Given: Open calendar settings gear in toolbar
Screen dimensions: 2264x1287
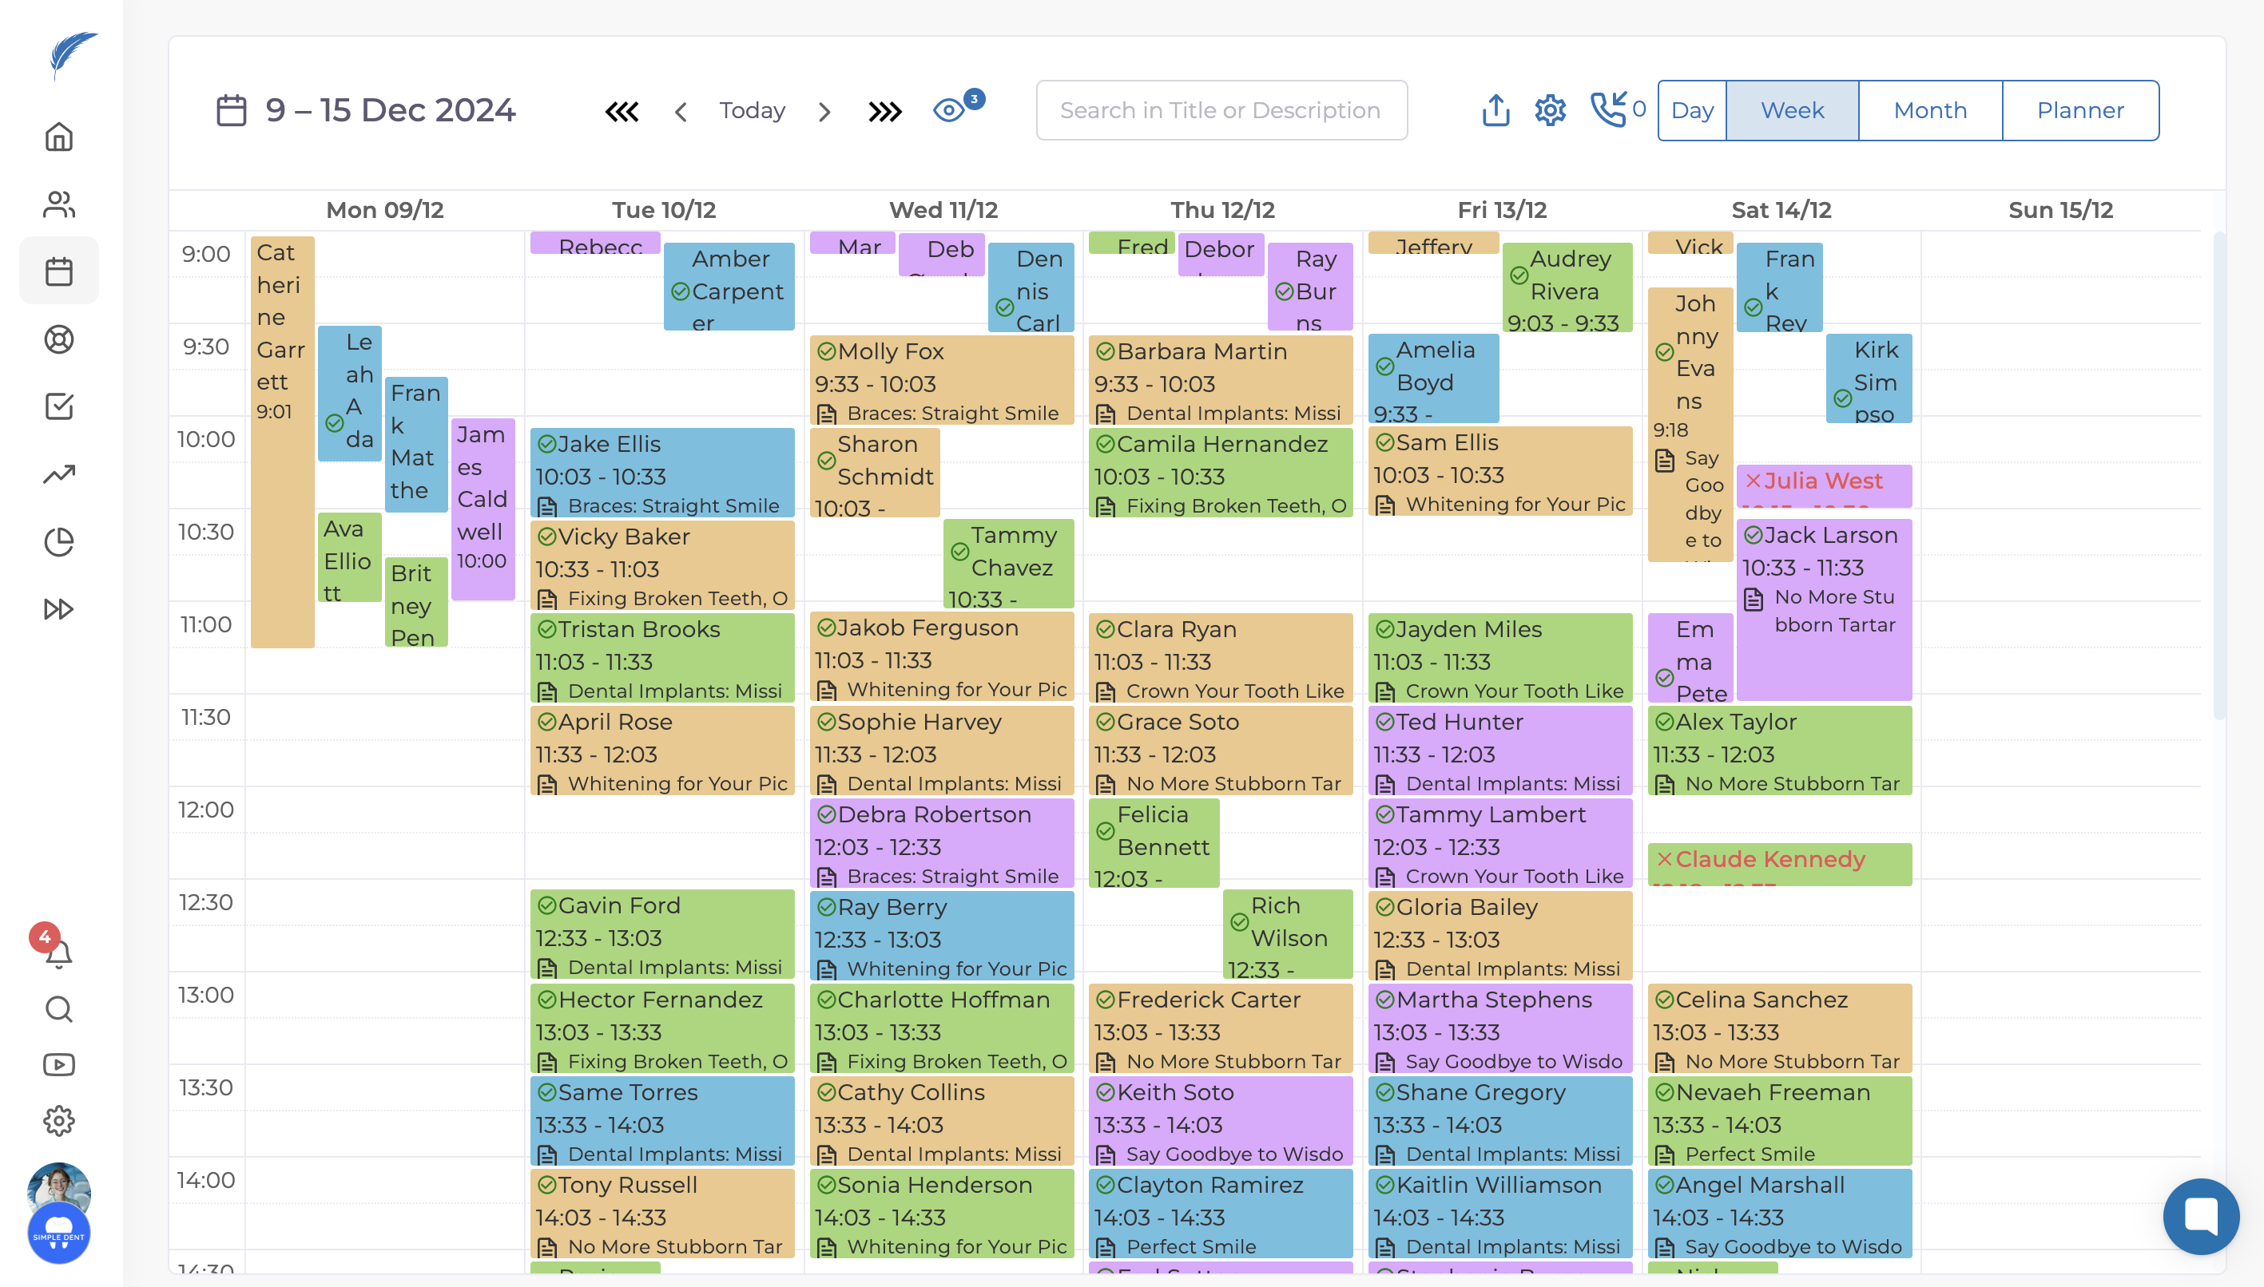Looking at the screenshot, I should pos(1551,110).
